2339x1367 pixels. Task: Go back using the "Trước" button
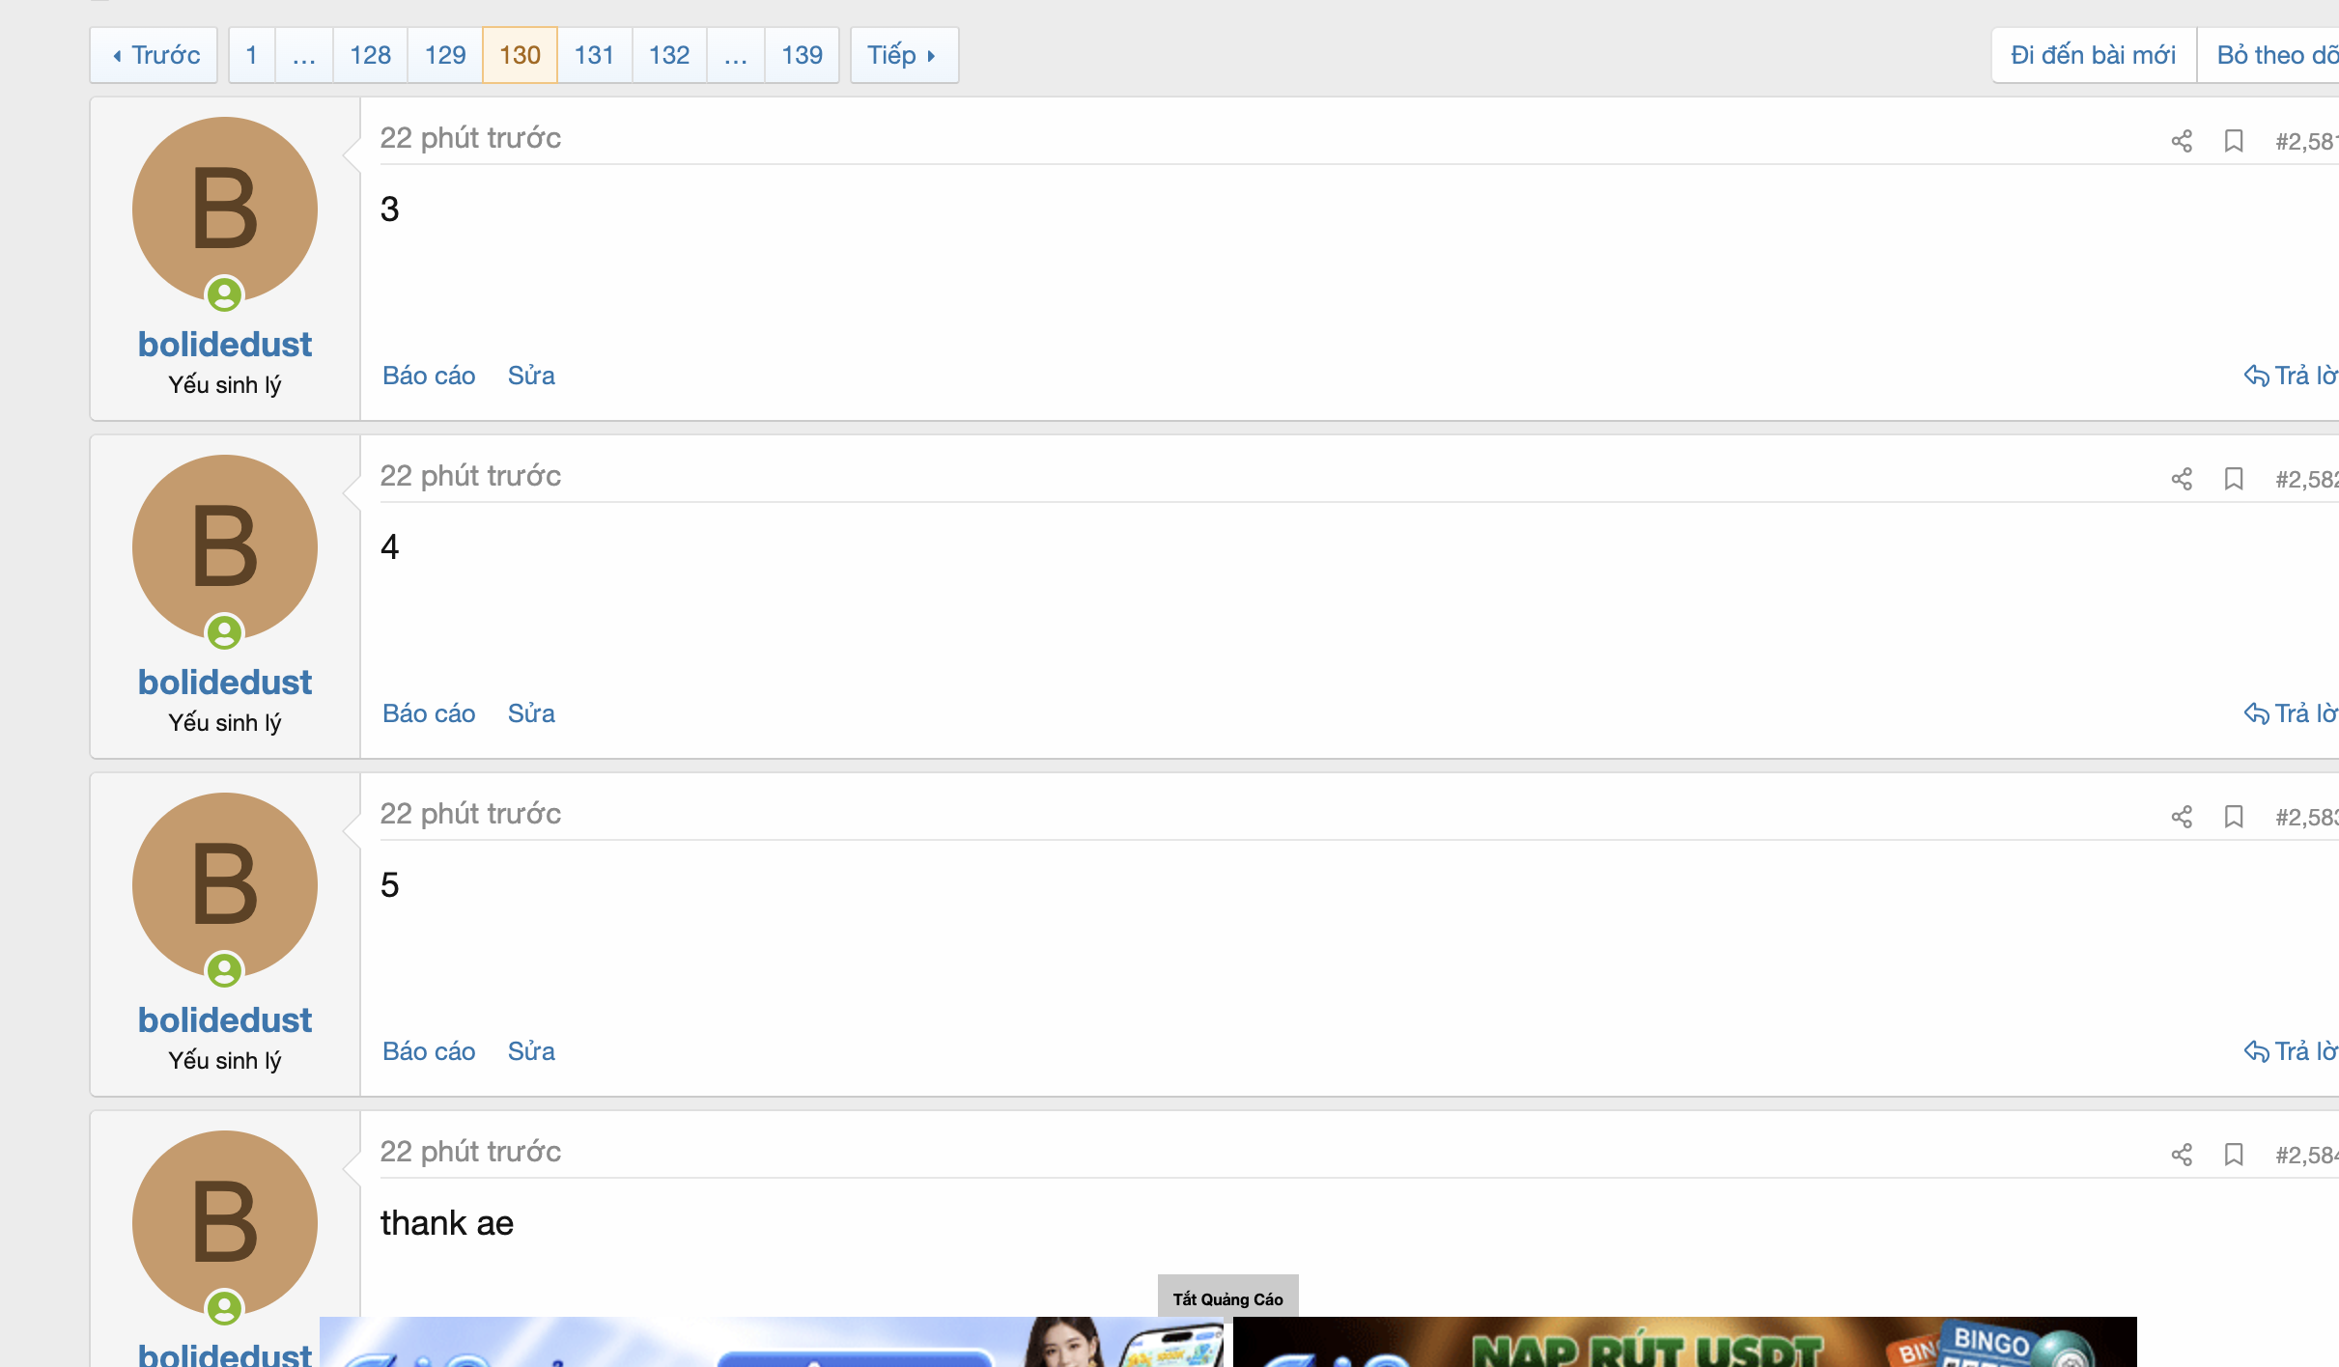[x=153, y=55]
